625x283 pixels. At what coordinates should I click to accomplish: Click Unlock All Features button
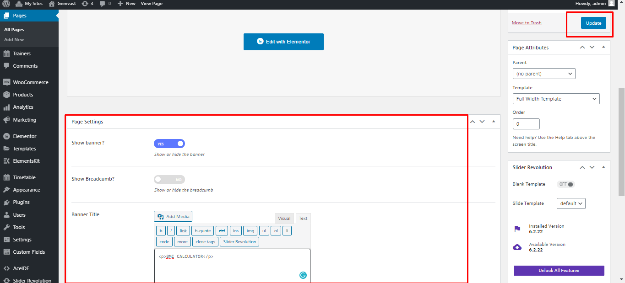tap(559, 271)
